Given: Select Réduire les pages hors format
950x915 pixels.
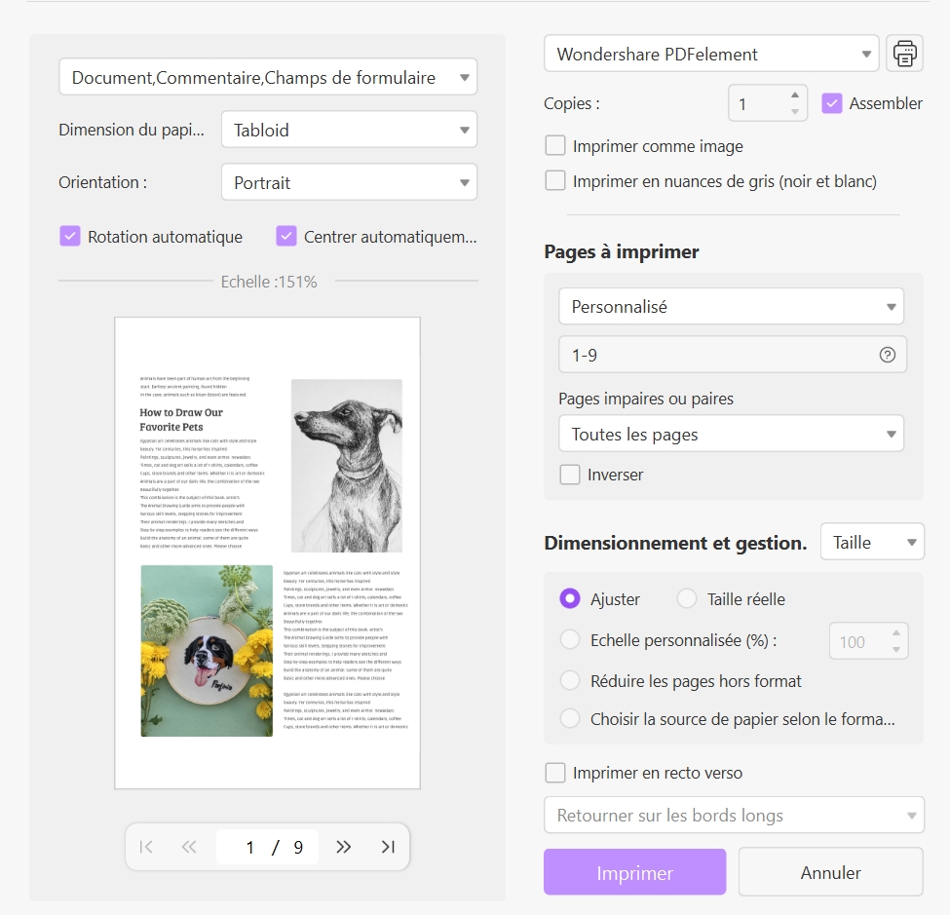Looking at the screenshot, I should coord(570,680).
